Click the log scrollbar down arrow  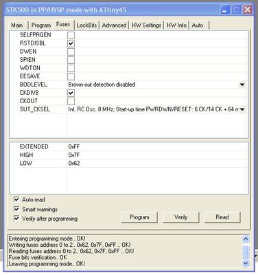pos(246,263)
